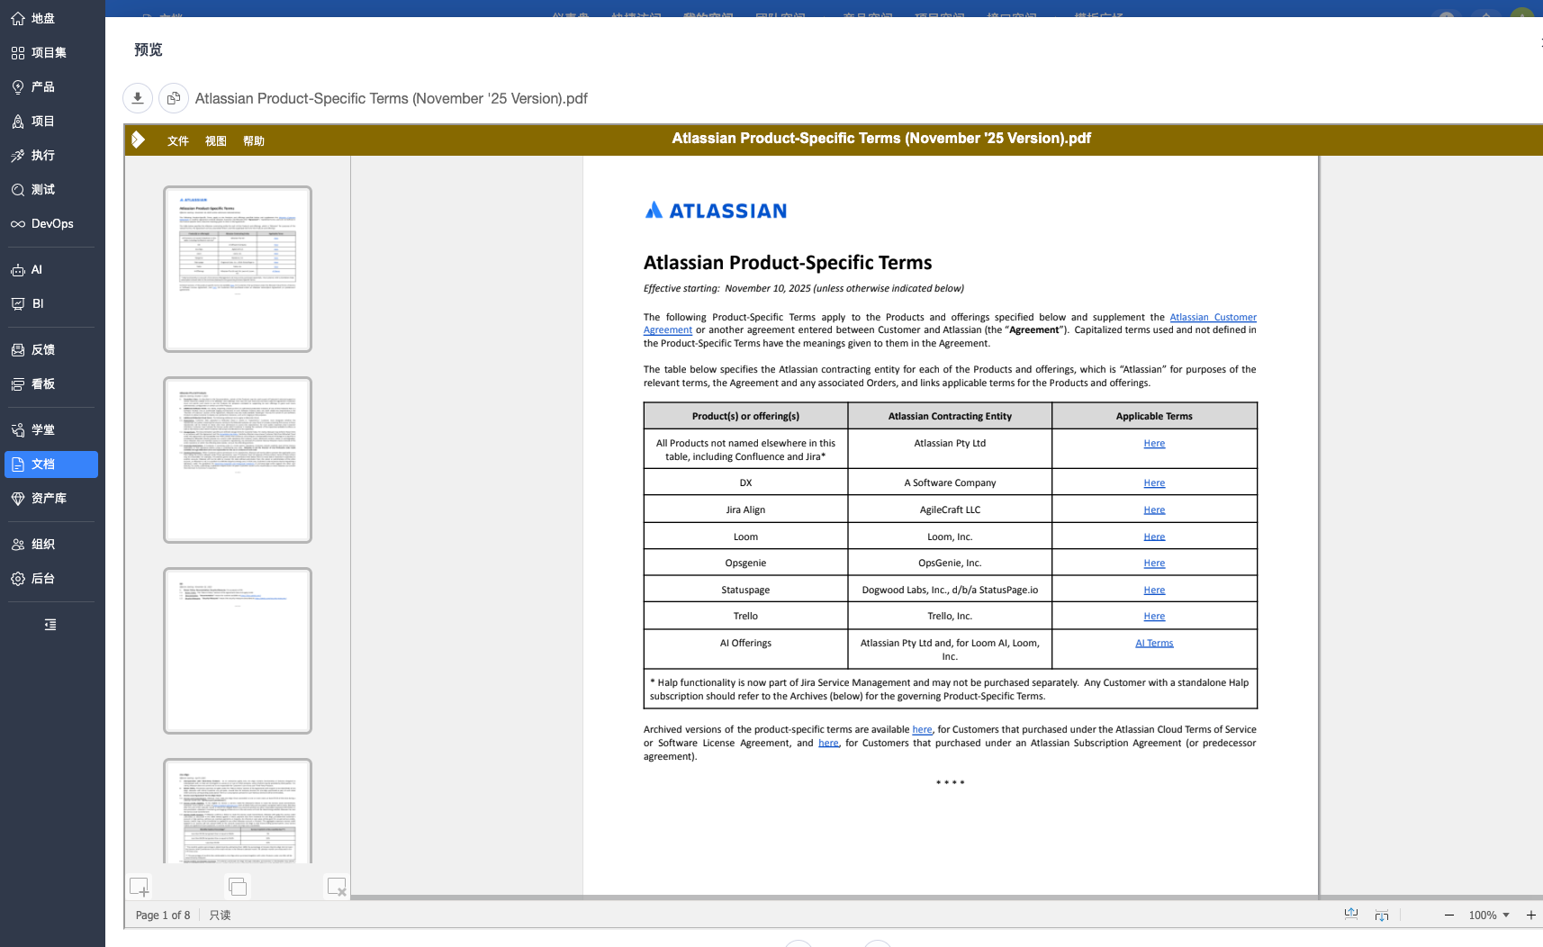Click the 'Atlassian Contracting Entity' column header
1543x947 pixels.
(x=950, y=416)
